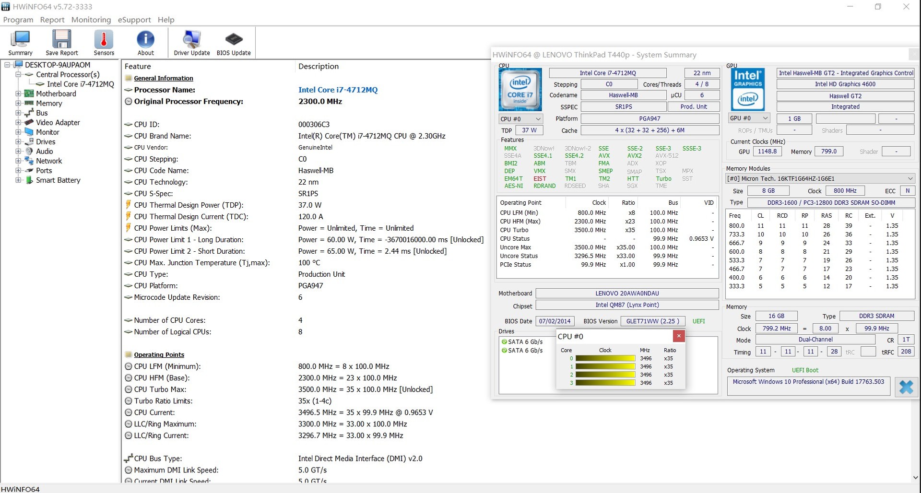Image resolution: width=921 pixels, height=493 pixels.
Task: Collapse the DESKTOP-9AUPAOM root node
Action: click(x=7, y=65)
